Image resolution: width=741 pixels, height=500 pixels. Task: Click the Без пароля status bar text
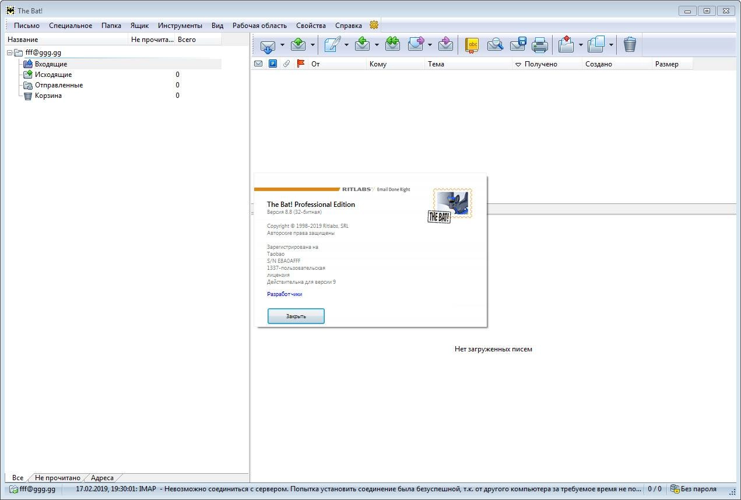698,489
